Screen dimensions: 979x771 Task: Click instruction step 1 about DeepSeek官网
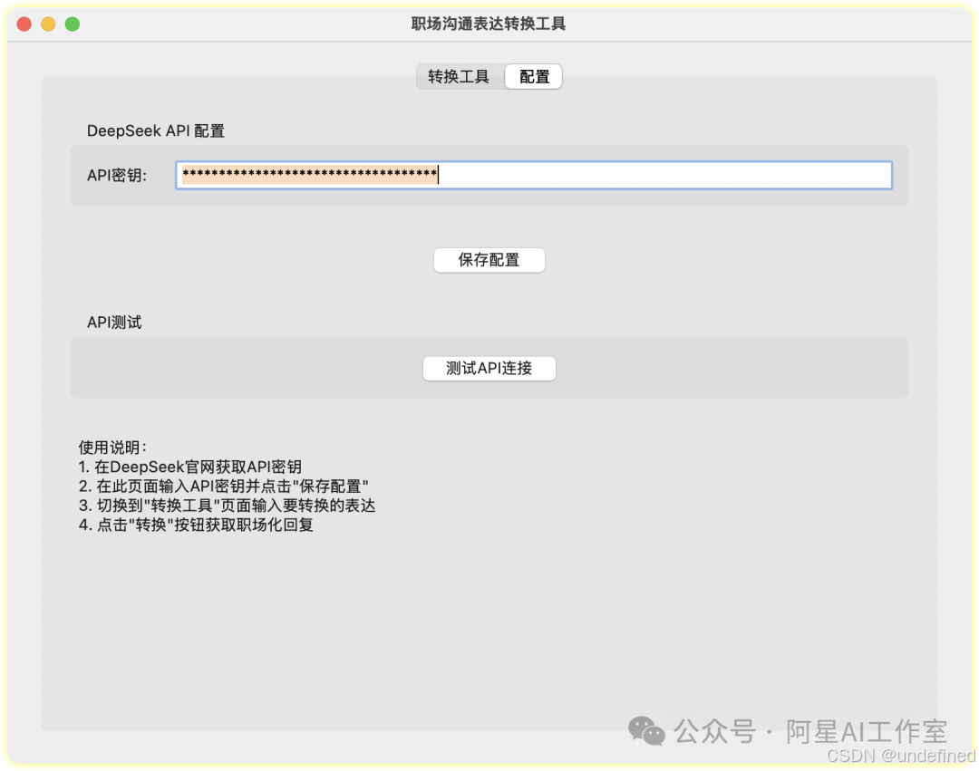click(190, 467)
